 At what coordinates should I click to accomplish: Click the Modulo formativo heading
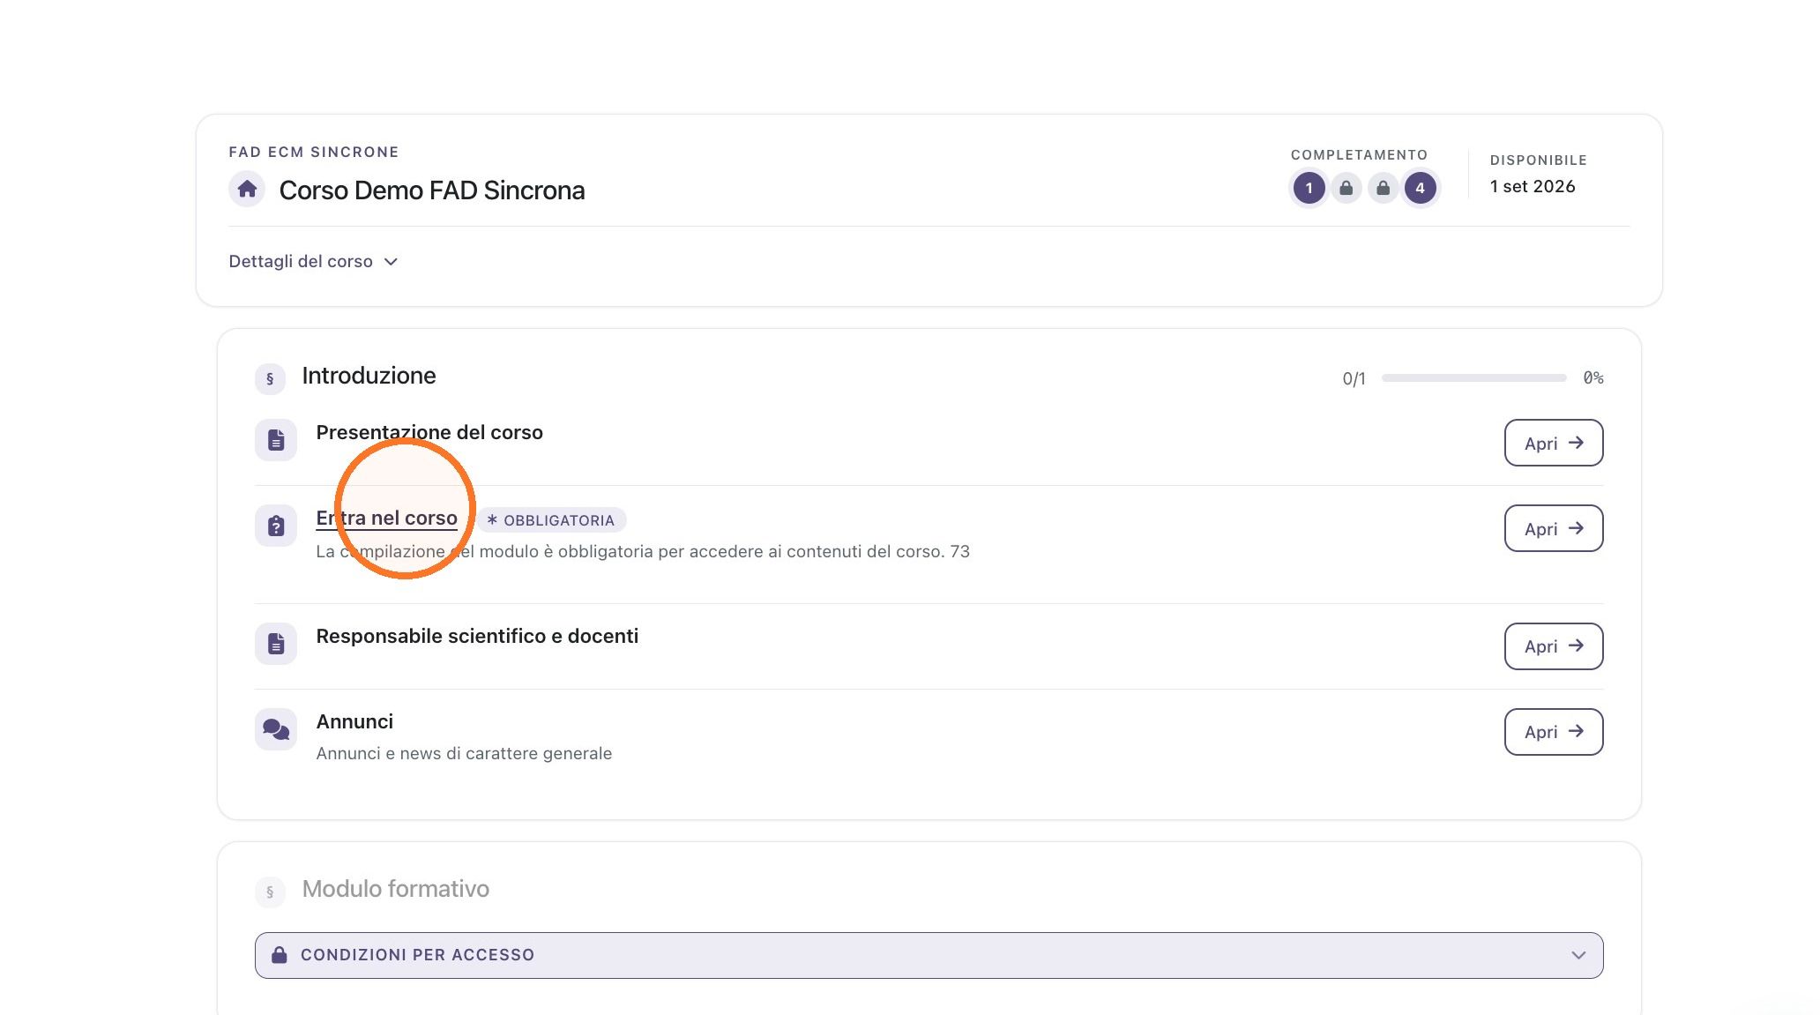click(x=395, y=889)
